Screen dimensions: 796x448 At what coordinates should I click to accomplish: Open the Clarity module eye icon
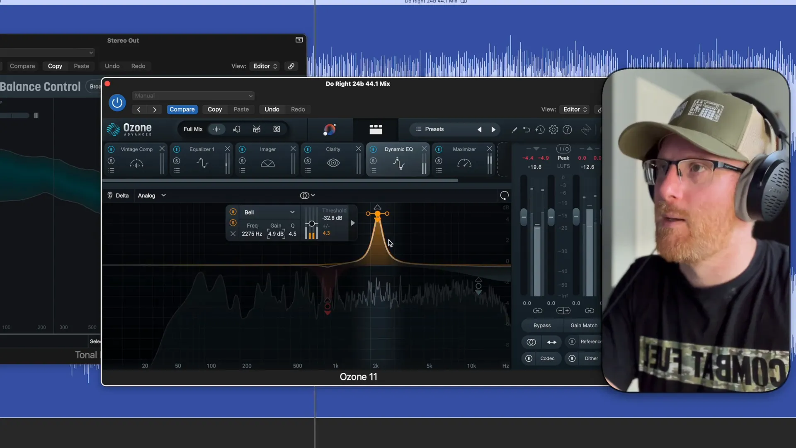(333, 163)
